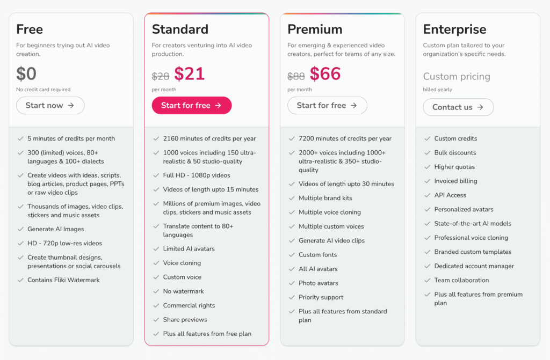Viewport: 550px width, 360px height.
Task: Click the Custom pricing text
Action: (x=457, y=76)
